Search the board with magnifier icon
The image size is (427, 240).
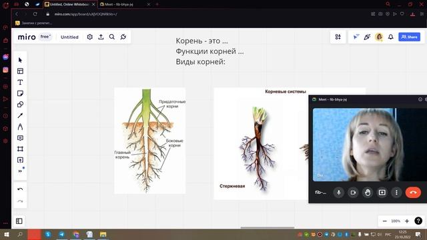(x=112, y=37)
